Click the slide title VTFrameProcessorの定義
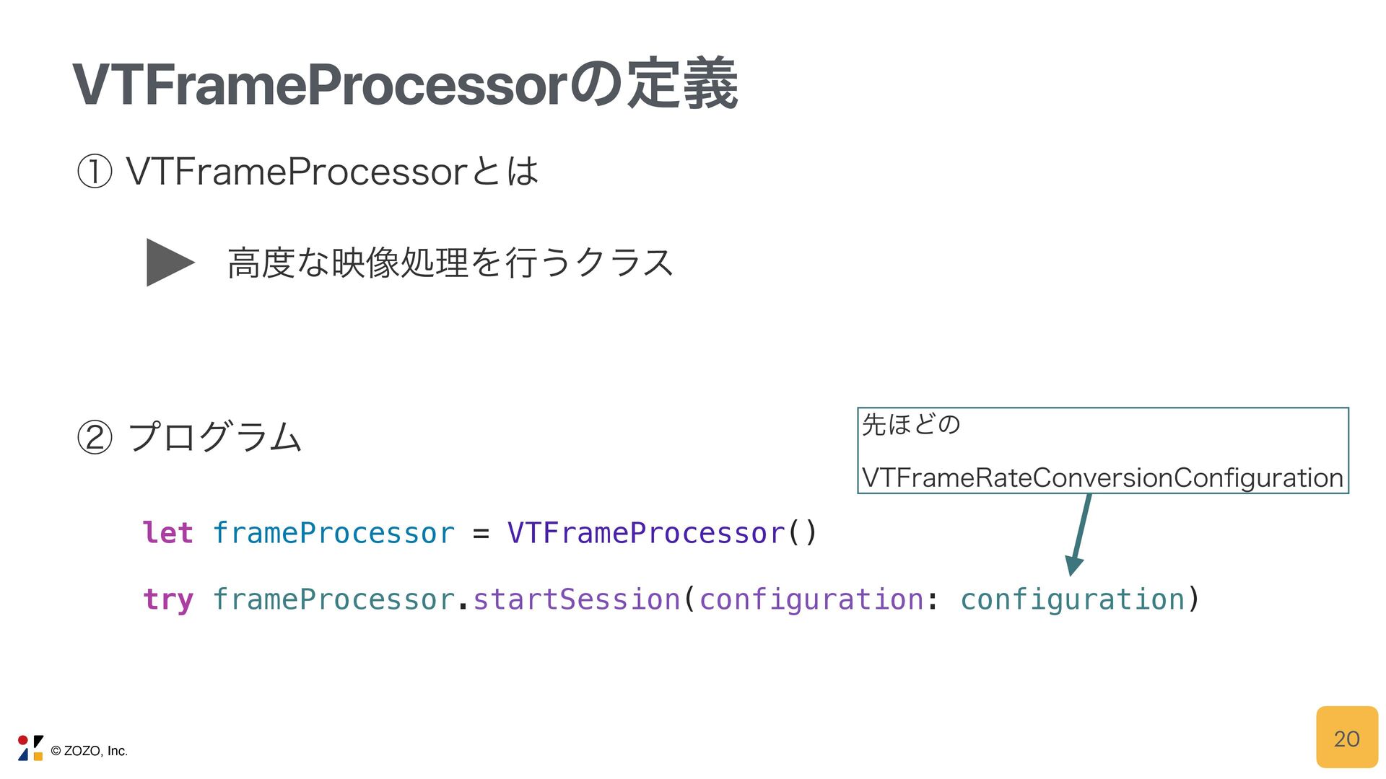Viewport: 1386px width, 779px height. [x=405, y=84]
